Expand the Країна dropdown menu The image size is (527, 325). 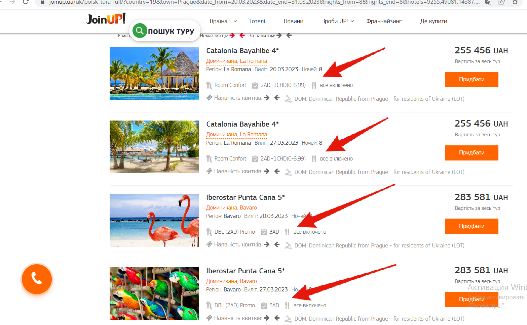223,21
